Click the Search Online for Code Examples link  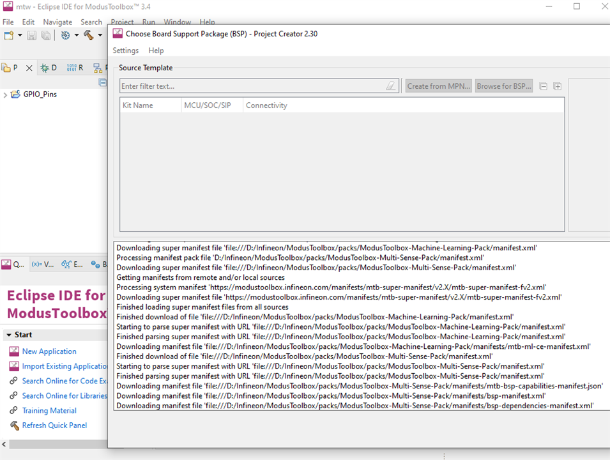(x=65, y=381)
